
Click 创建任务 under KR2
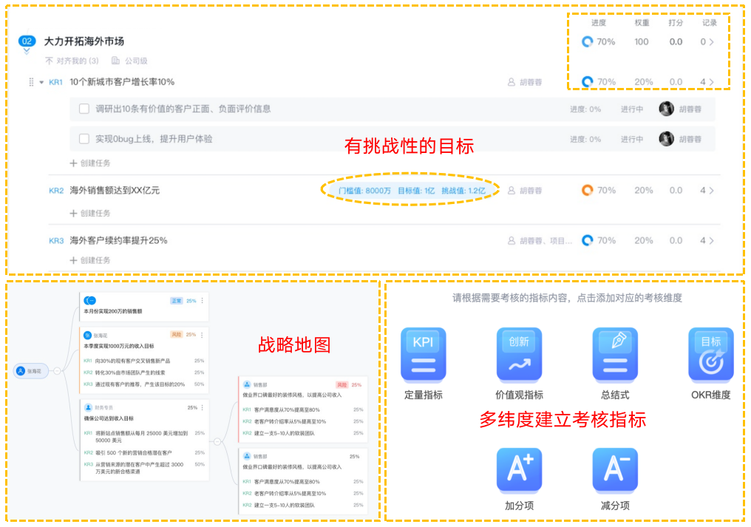(90, 214)
